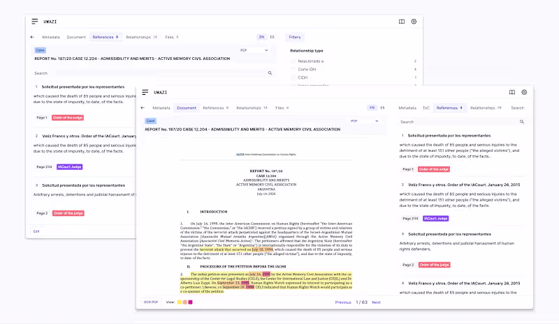Switch to the Metadata tab in the back window

point(51,37)
